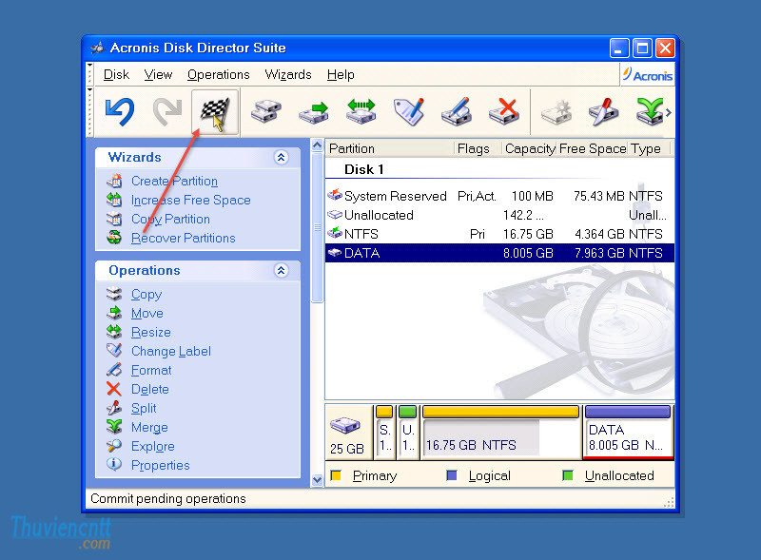Click the sidebar scroll up arrow
Viewport: 761px width, 560px height.
click(x=318, y=145)
